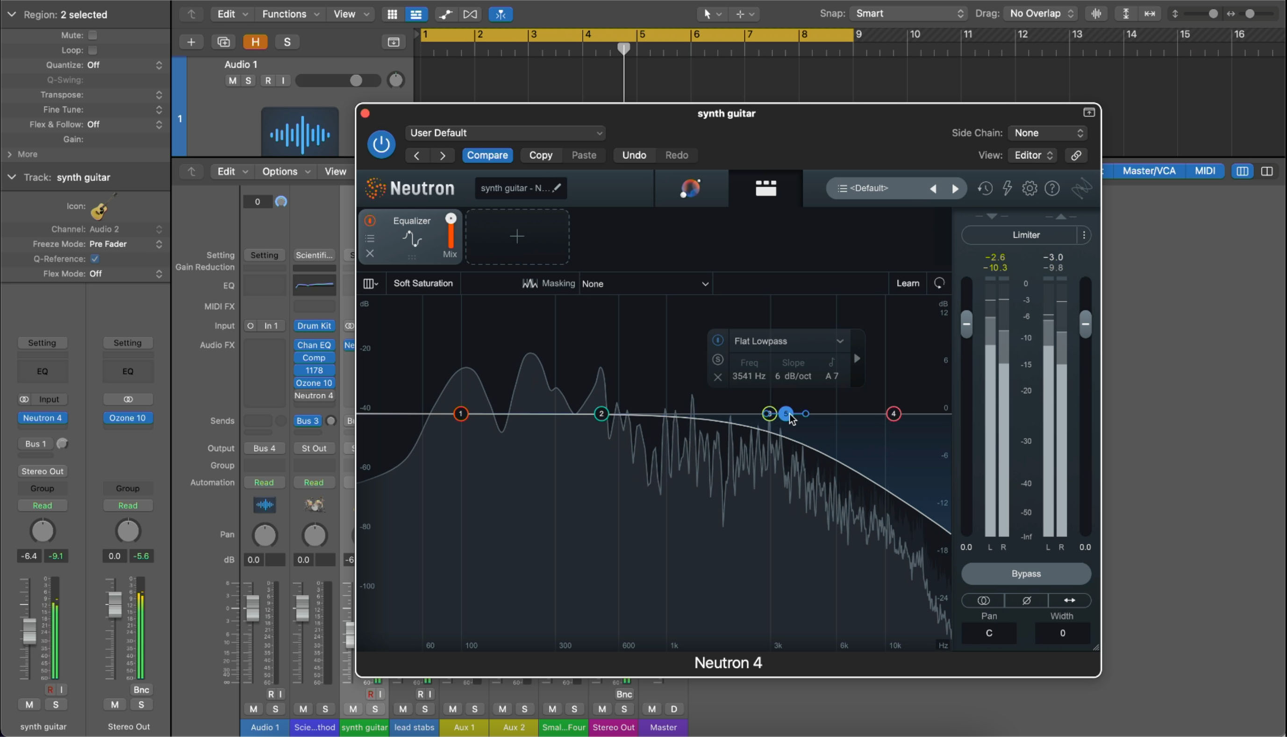Image resolution: width=1287 pixels, height=737 pixels.
Task: Enable Soft Saturation in equalizer
Action: coord(423,283)
